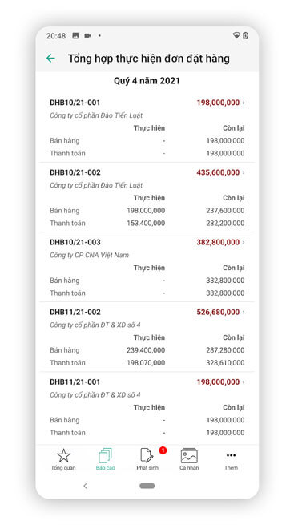
Task: Expand order DHB11/21-001 chevron
Action: pyautogui.click(x=244, y=382)
